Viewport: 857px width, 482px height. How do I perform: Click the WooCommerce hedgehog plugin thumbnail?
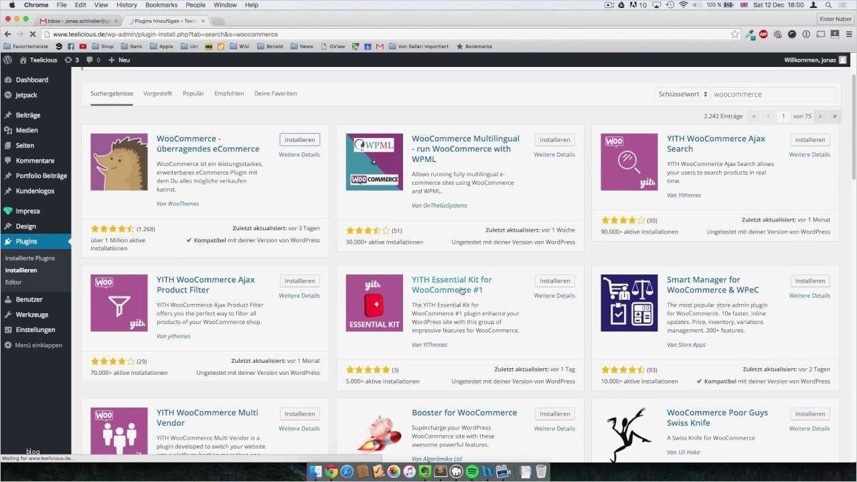pyautogui.click(x=119, y=162)
